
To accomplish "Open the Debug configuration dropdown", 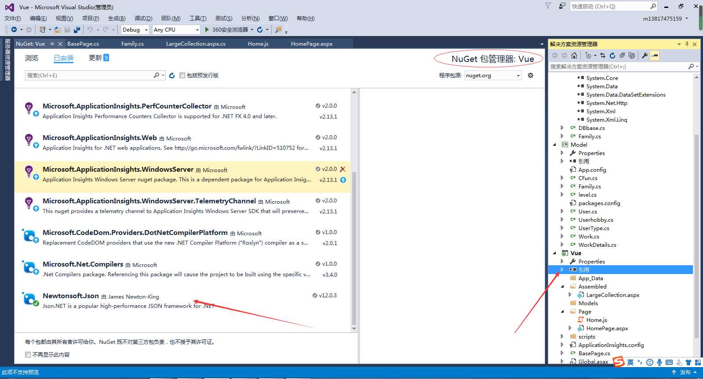I will click(146, 30).
